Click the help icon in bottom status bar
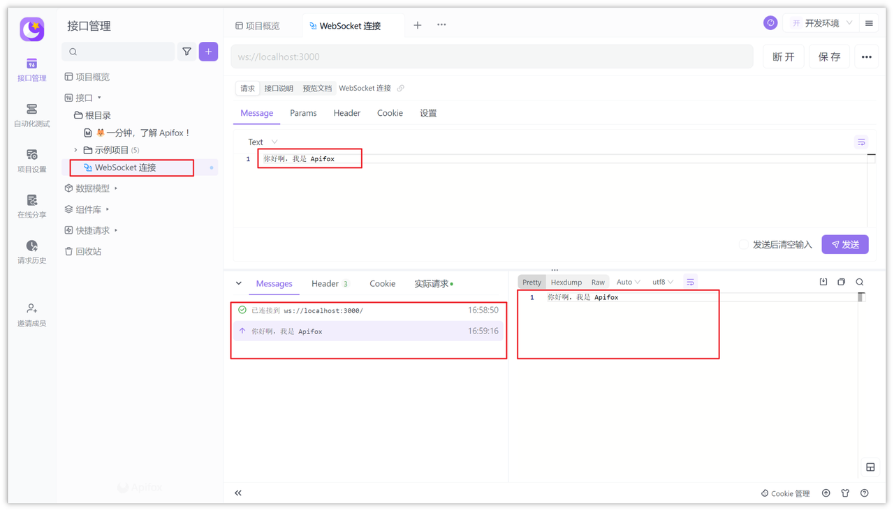Screen dimensions: 894x510 pos(865,493)
